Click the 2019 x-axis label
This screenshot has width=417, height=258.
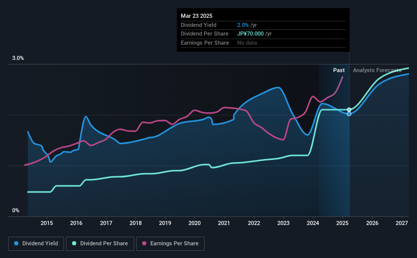[165, 223]
